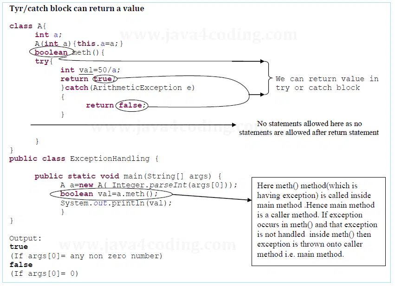This screenshot has width=395, height=286.
Task: Click the bold 'false' under Output
Action: pos(21,265)
